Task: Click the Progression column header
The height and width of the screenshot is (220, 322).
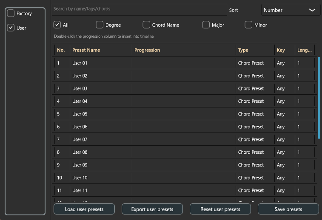Action: point(147,50)
